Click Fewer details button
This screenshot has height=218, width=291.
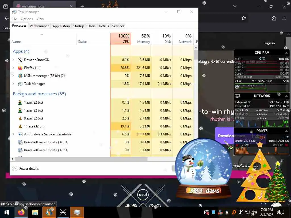(25, 169)
